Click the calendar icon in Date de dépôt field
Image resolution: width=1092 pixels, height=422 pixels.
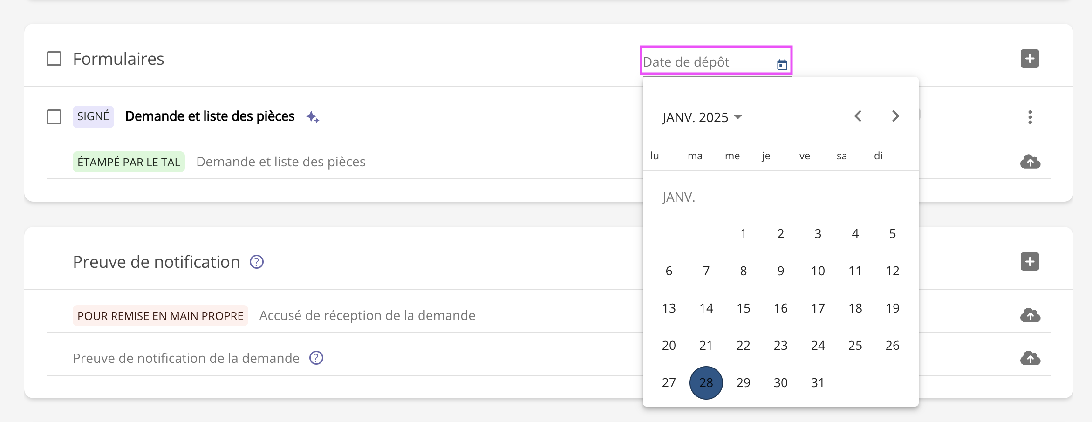[782, 64]
